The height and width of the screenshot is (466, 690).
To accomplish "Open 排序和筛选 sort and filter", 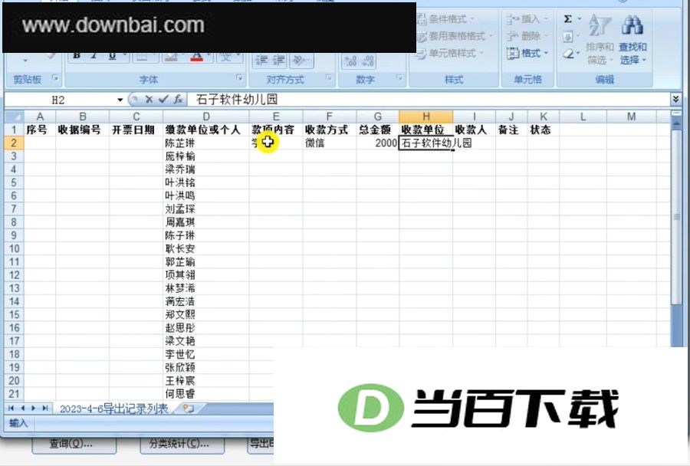I will pos(600,40).
